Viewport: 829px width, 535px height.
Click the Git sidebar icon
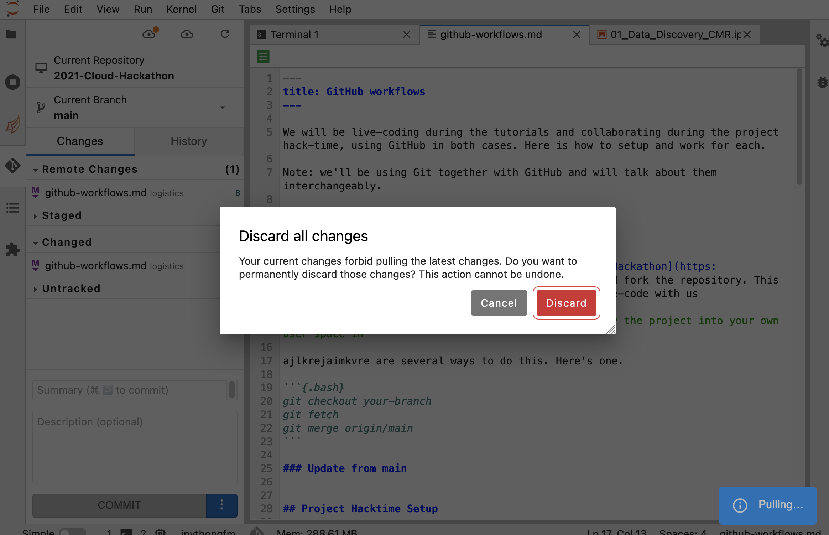point(12,166)
